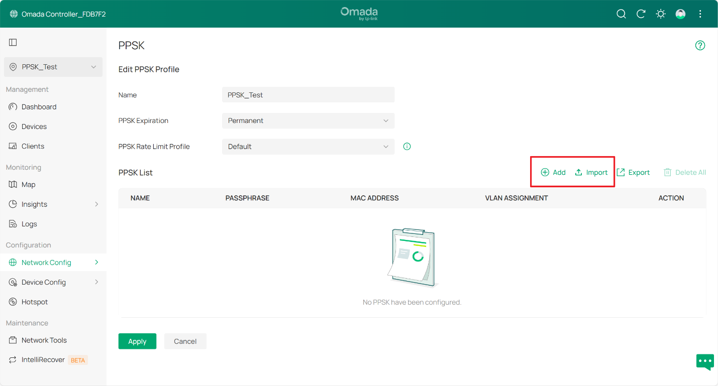Open the chat support bubble icon

pyautogui.click(x=704, y=361)
